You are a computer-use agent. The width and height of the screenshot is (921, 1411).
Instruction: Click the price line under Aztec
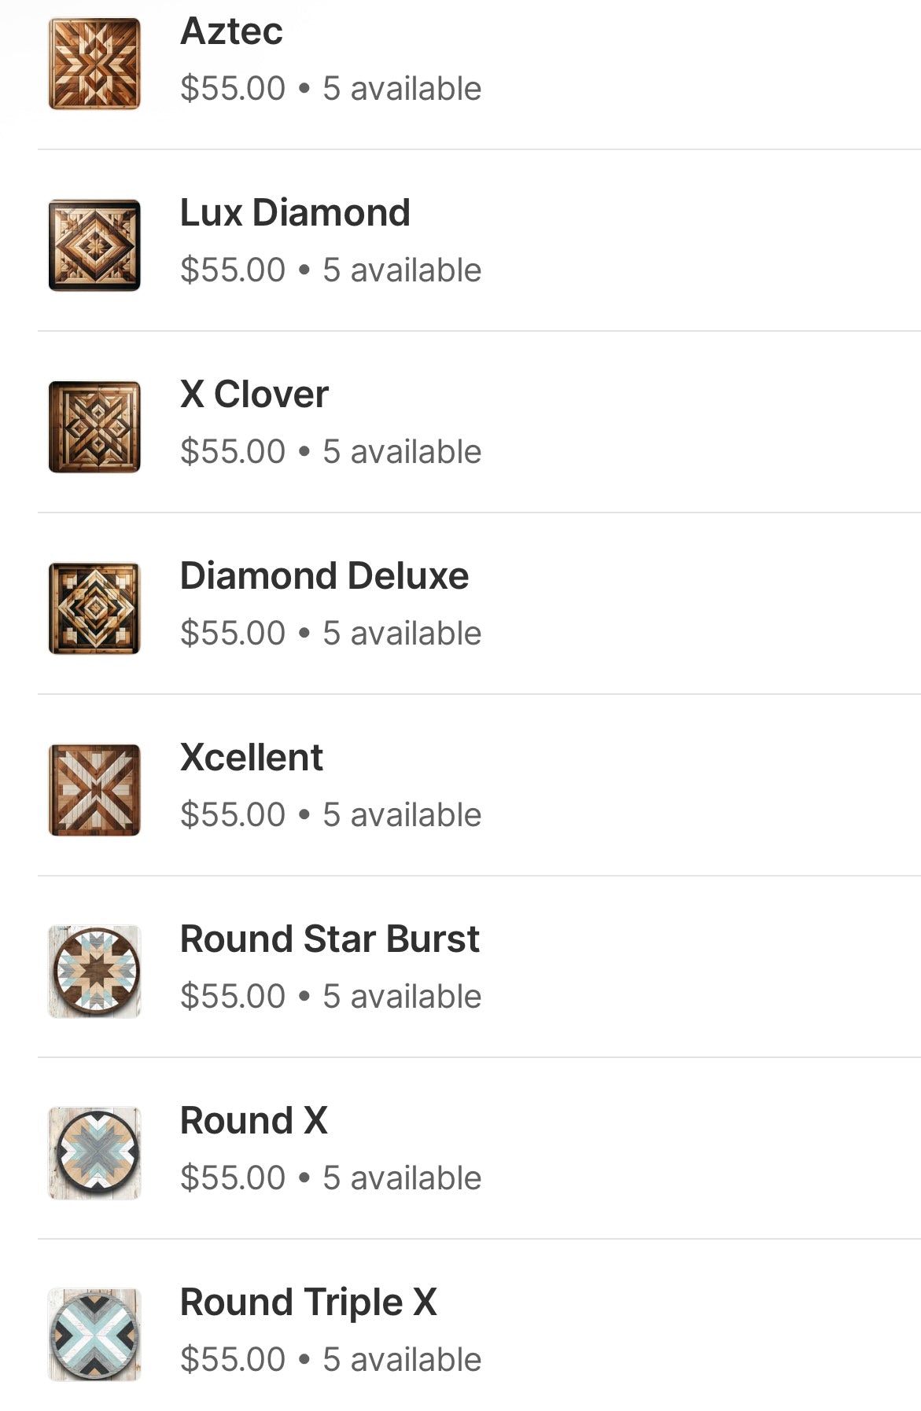pos(330,89)
